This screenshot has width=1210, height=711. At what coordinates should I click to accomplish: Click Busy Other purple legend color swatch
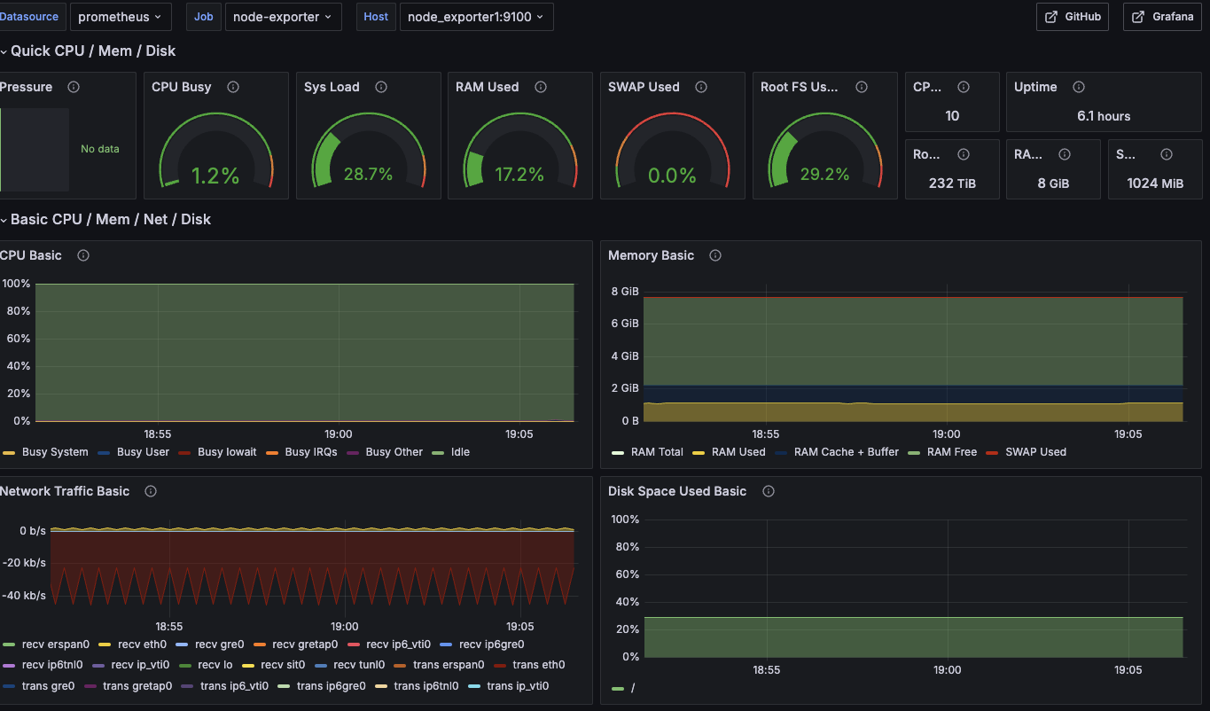tap(353, 453)
